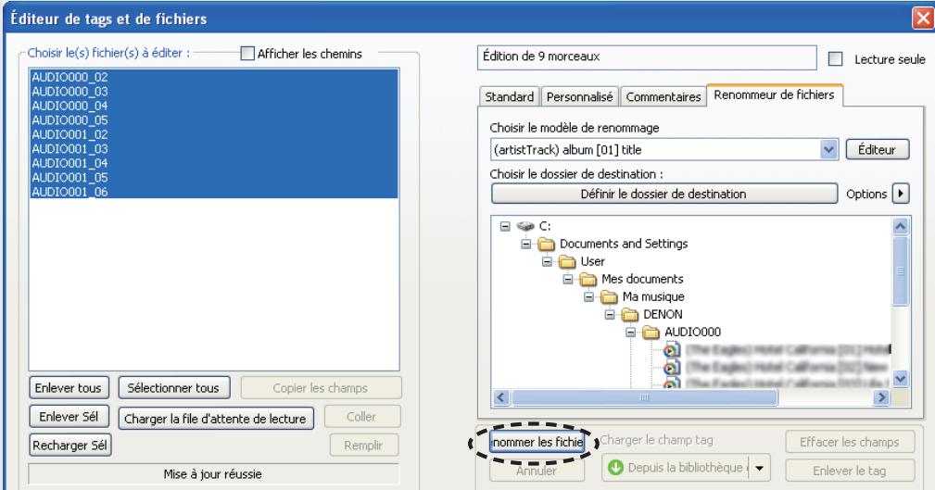Click the Mes documents folder icon

point(588,279)
